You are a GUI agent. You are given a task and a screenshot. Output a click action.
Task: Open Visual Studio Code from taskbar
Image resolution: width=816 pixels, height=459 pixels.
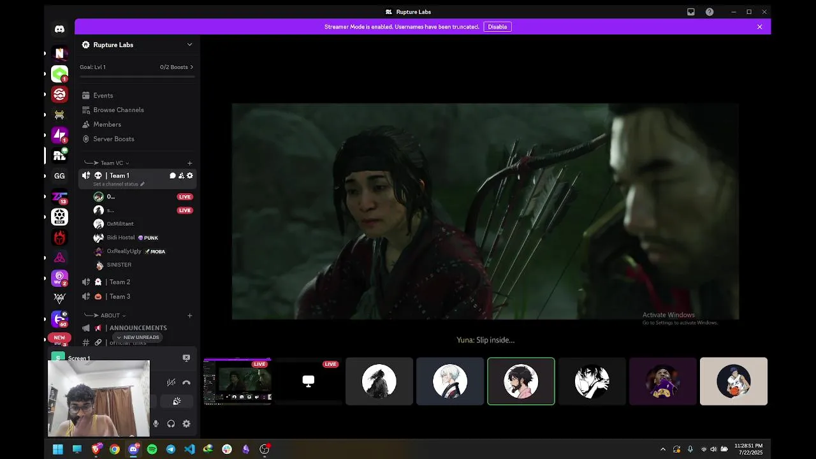point(189,449)
